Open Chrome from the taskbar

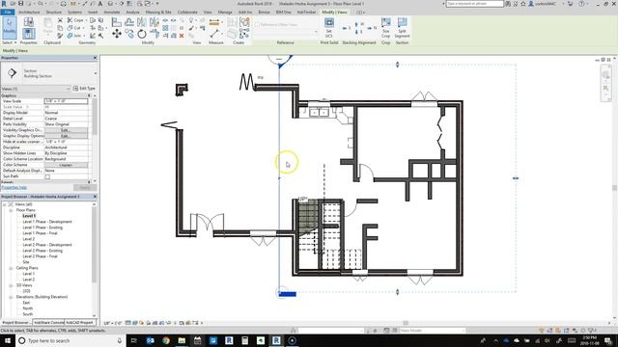click(x=166, y=340)
